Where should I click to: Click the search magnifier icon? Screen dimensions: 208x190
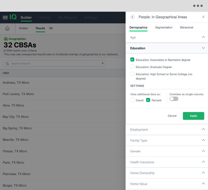point(7,63)
